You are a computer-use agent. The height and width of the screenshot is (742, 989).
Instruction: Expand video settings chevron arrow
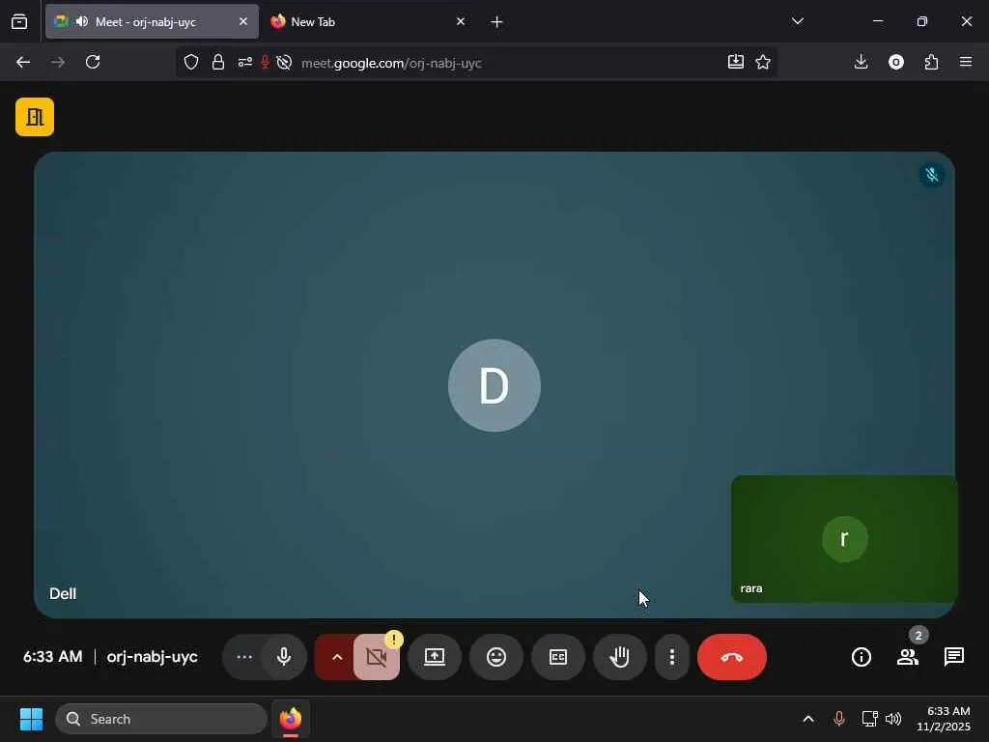pos(336,657)
